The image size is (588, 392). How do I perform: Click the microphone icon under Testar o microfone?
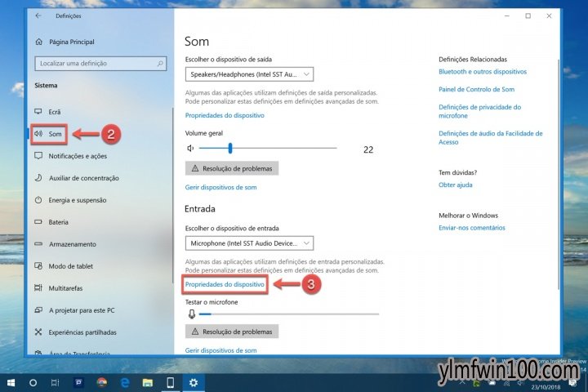click(192, 314)
